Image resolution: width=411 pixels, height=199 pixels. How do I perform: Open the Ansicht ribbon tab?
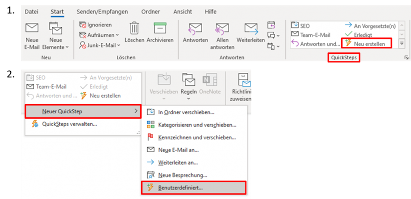point(183,12)
